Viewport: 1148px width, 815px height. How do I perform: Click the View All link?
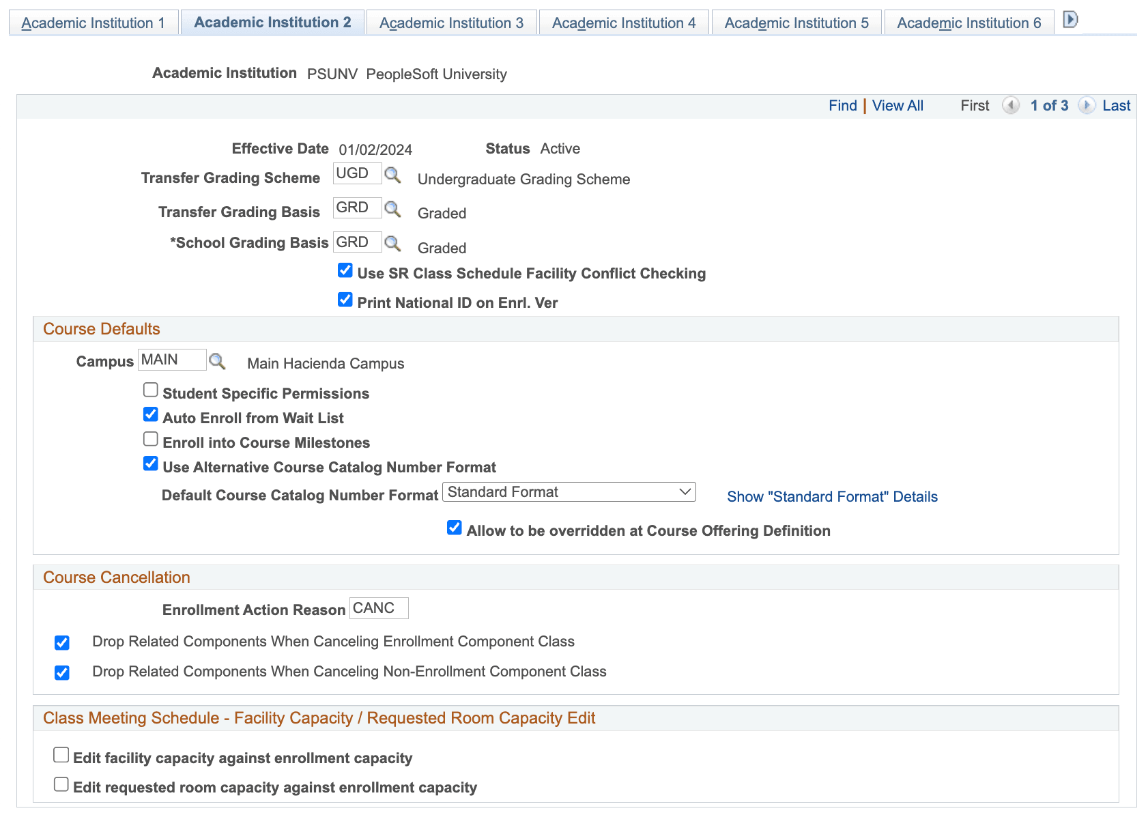click(898, 105)
